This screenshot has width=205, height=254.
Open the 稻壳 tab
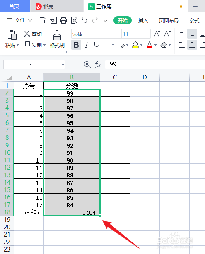(57, 7)
